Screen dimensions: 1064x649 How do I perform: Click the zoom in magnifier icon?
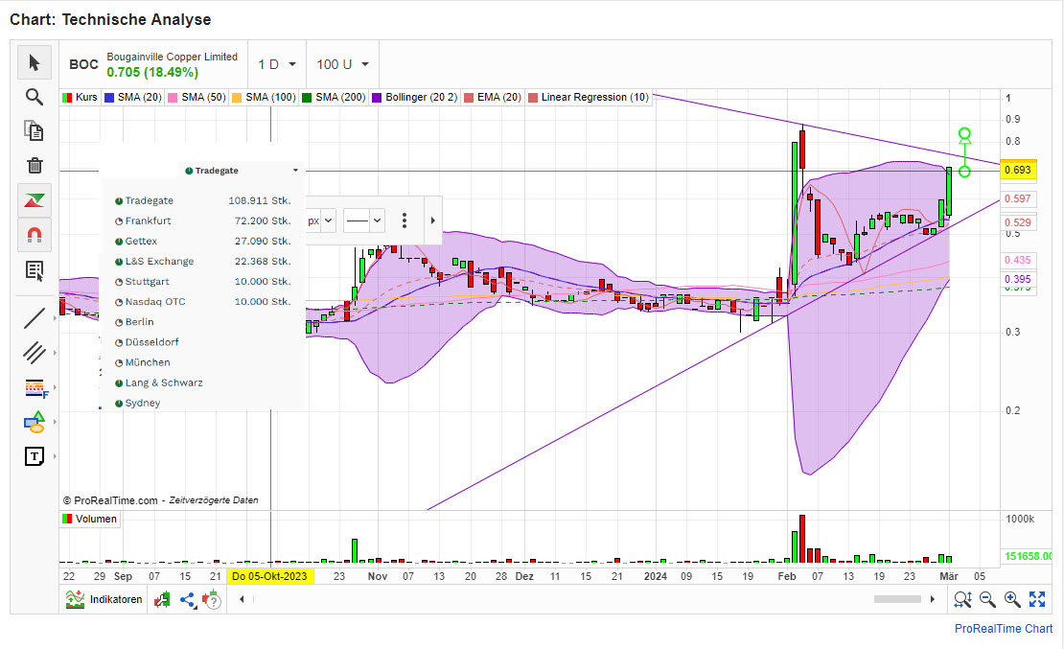(1012, 599)
